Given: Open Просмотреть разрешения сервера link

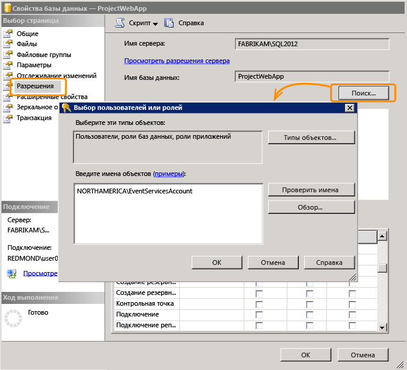Looking at the screenshot, I should [177, 61].
